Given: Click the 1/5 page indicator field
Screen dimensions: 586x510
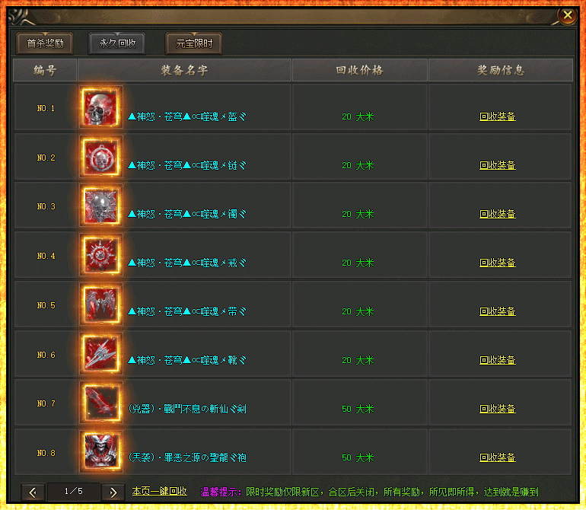Looking at the screenshot, I should [x=74, y=492].
